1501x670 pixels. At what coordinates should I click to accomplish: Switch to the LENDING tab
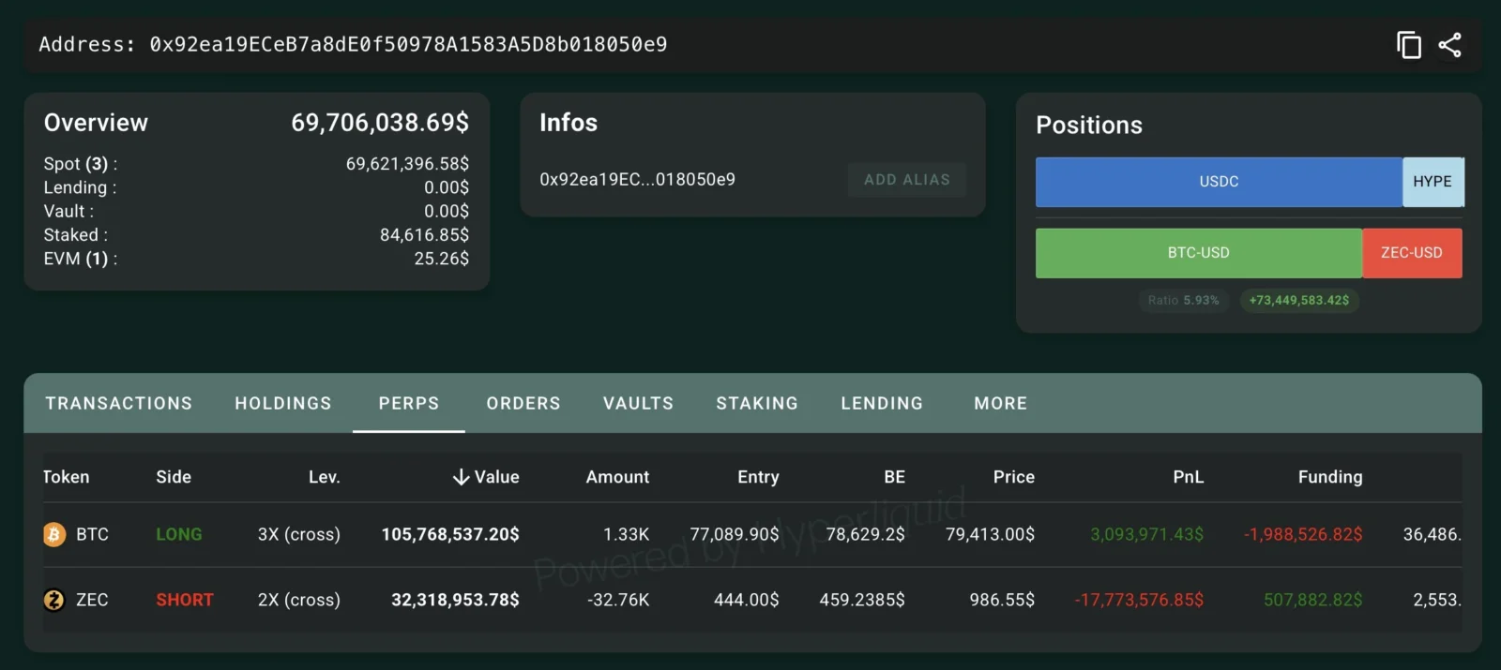882,403
